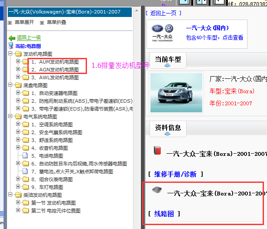Click folder icon for 安全气囊系统电路图

tap(26, 132)
